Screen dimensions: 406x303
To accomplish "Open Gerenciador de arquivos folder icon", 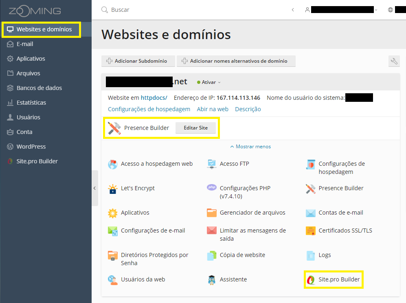I will pyautogui.click(x=212, y=213).
